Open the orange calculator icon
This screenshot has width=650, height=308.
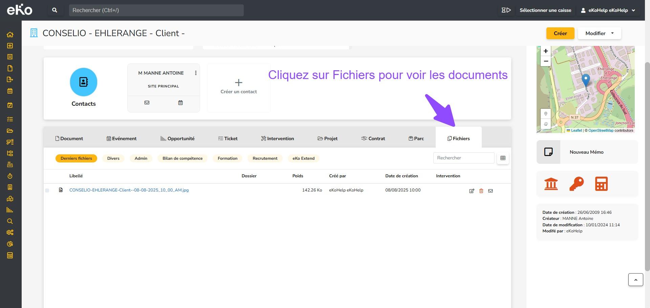pyautogui.click(x=601, y=184)
